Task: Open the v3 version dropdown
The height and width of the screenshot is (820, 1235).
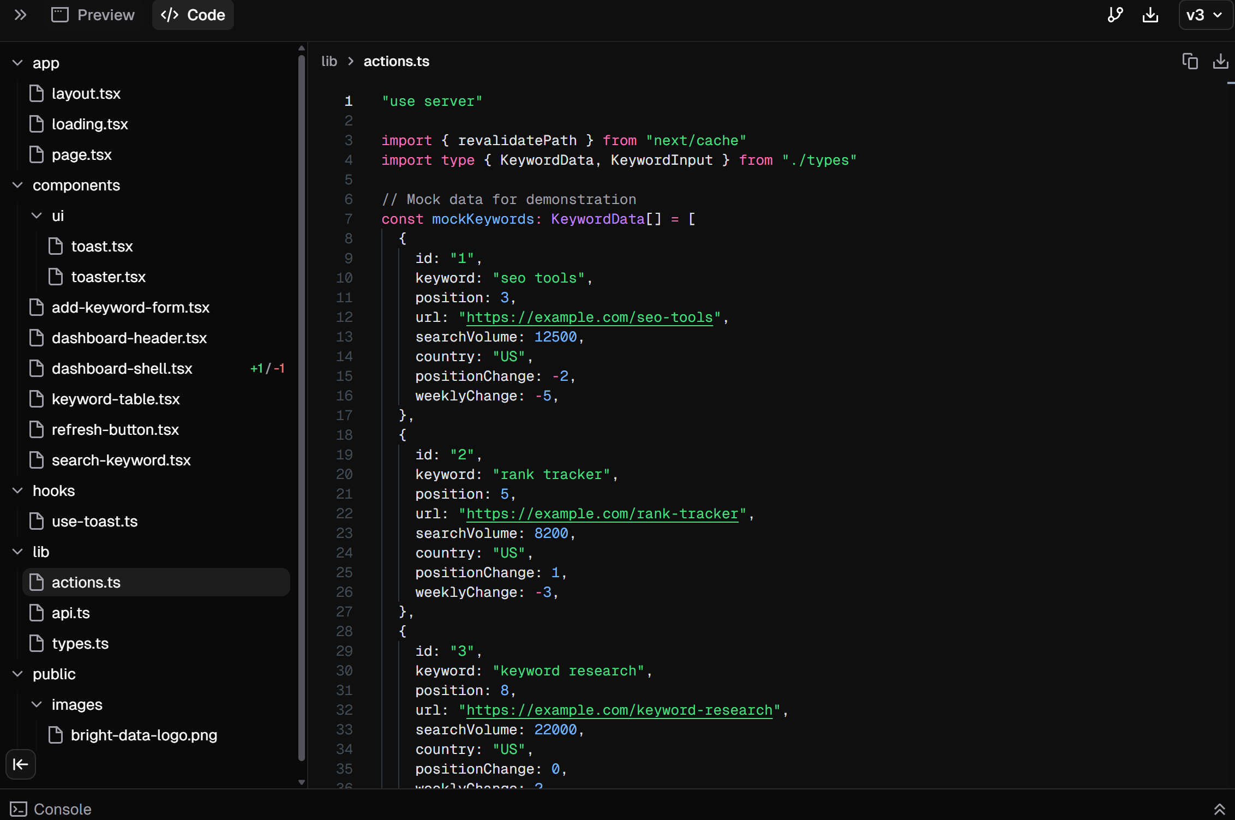Action: (1204, 15)
